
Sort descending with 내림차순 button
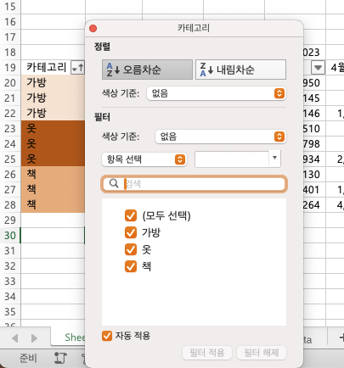coord(240,70)
